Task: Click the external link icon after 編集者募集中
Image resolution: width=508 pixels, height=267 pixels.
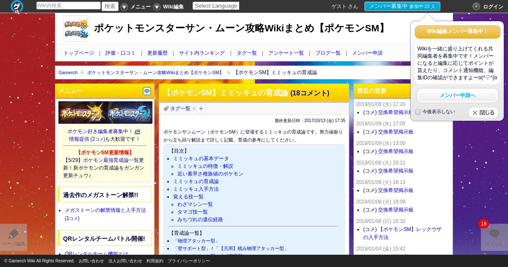Action: point(137,132)
